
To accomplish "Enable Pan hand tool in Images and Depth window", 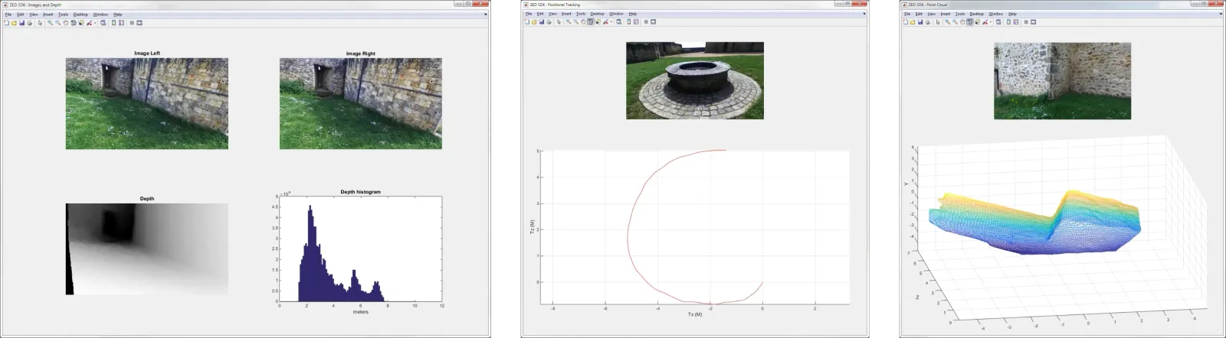I will [65, 23].
